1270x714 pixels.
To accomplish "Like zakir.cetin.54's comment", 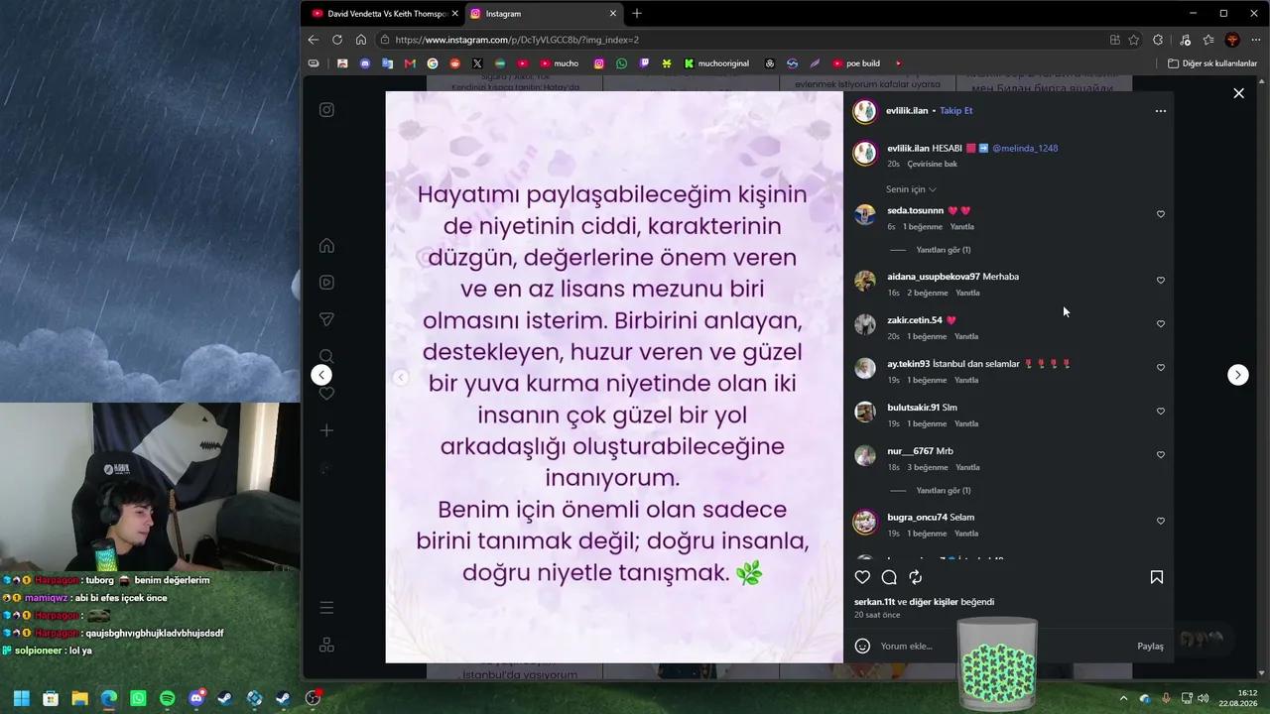I will click(1161, 324).
